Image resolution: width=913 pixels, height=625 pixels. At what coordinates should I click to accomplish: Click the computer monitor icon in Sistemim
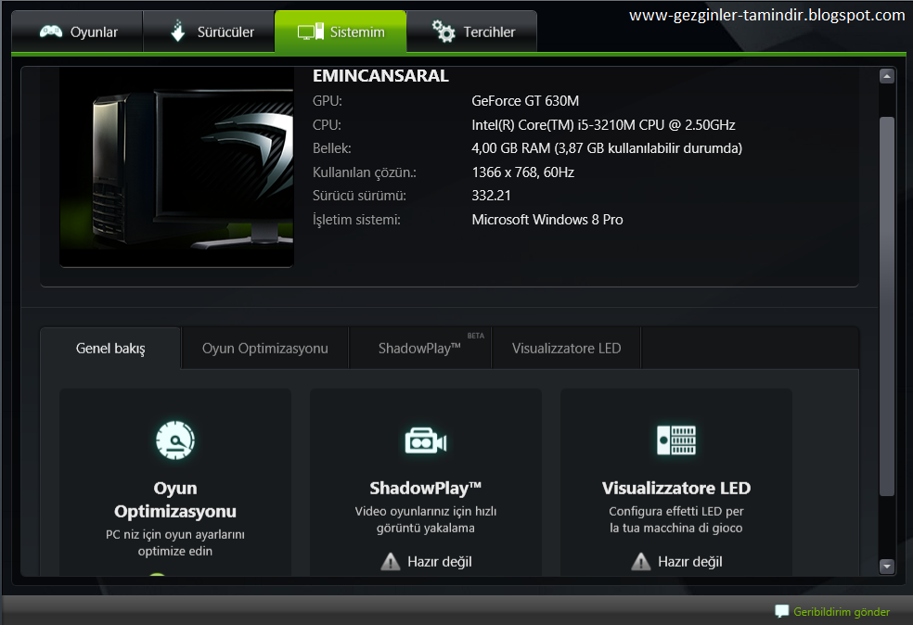click(x=310, y=32)
